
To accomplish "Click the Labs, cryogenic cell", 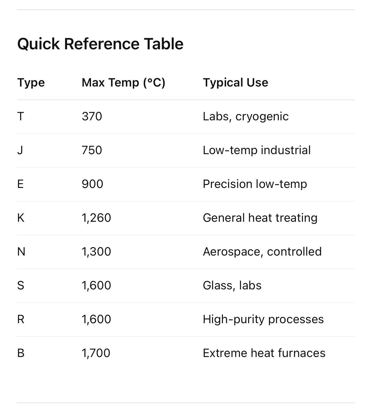I will coord(245,116).
